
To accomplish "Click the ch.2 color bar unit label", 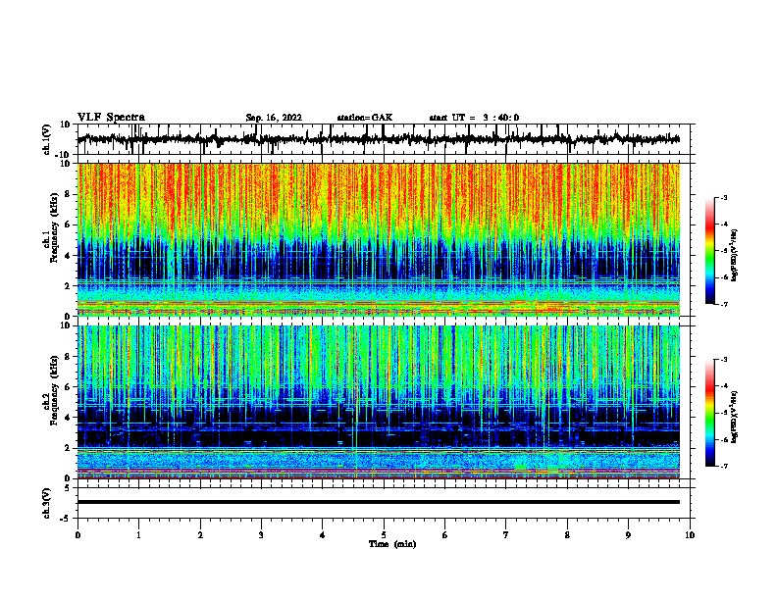I will tap(735, 417).
